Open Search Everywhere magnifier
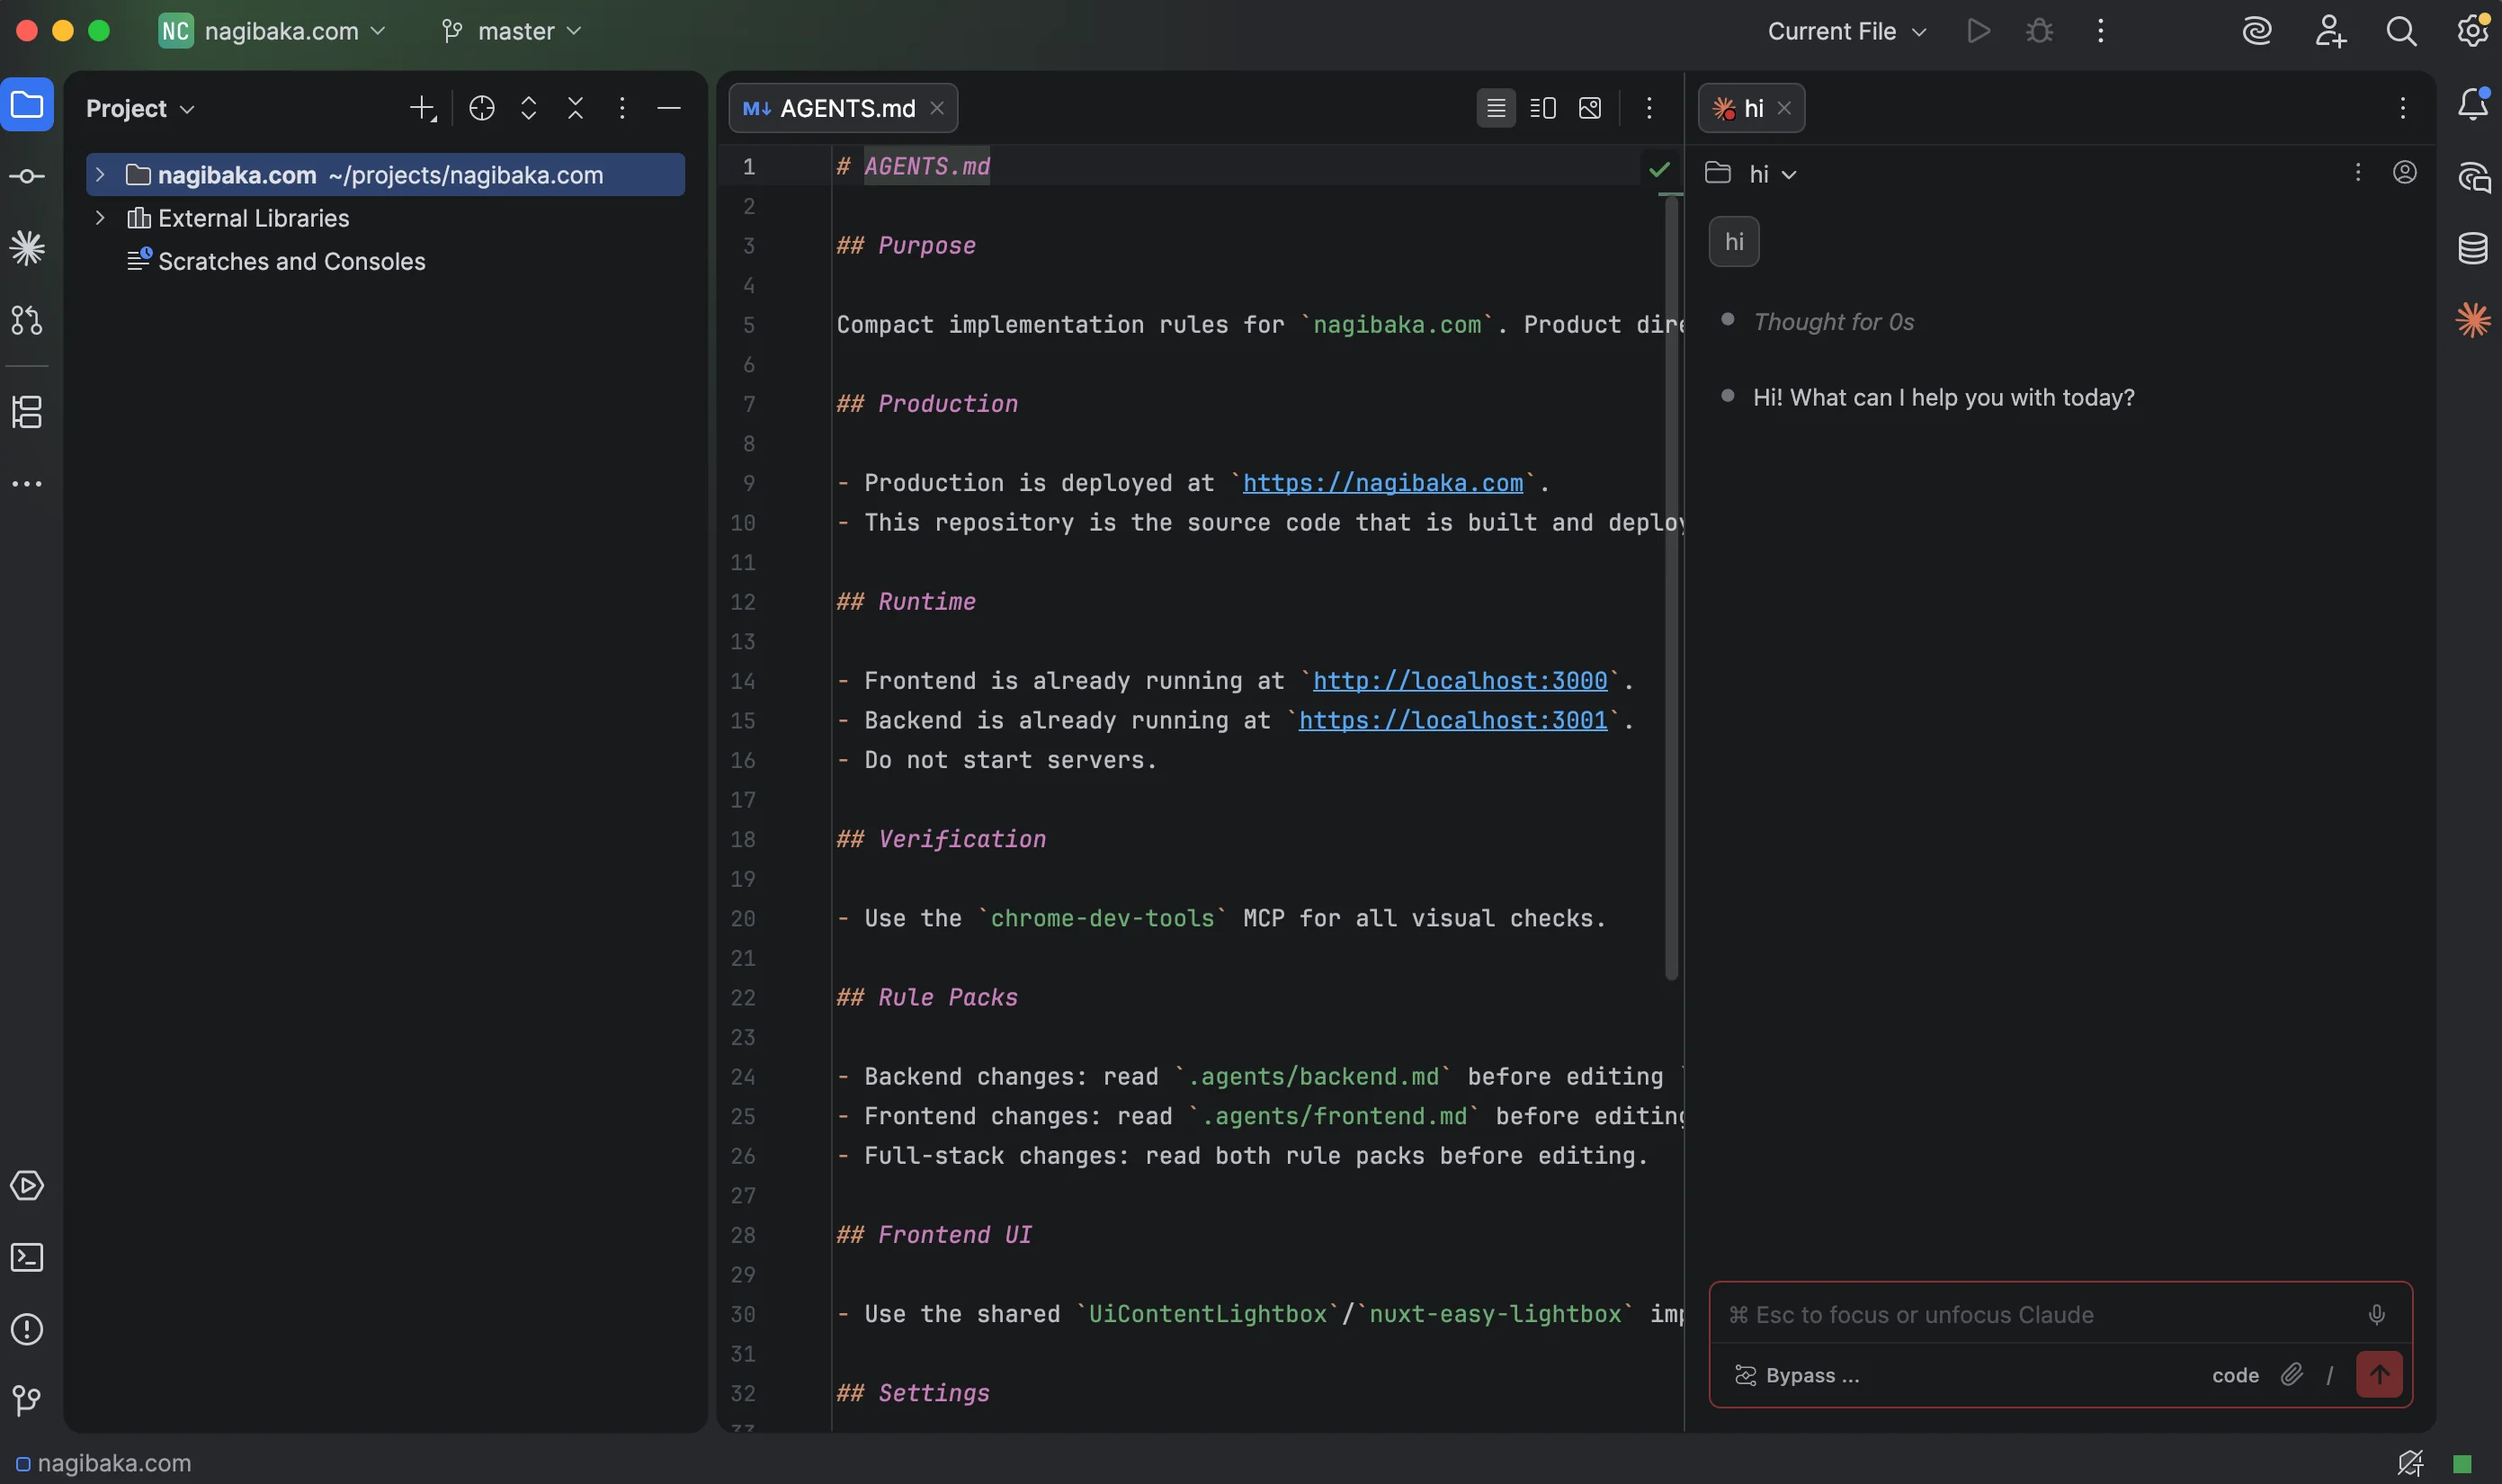 pyautogui.click(x=2401, y=31)
